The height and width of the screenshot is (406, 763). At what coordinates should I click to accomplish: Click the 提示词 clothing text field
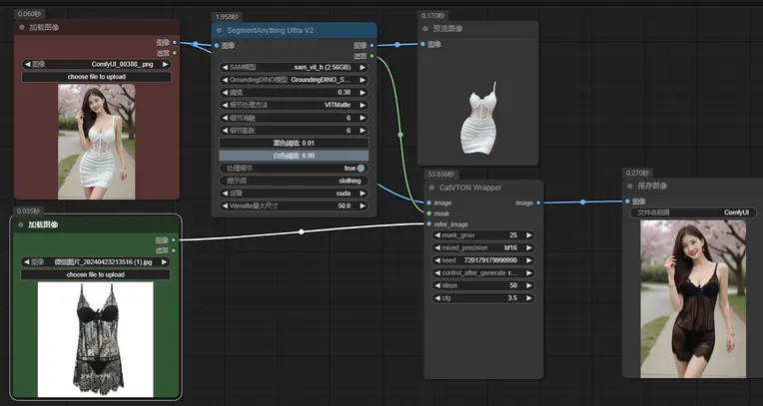(x=295, y=181)
